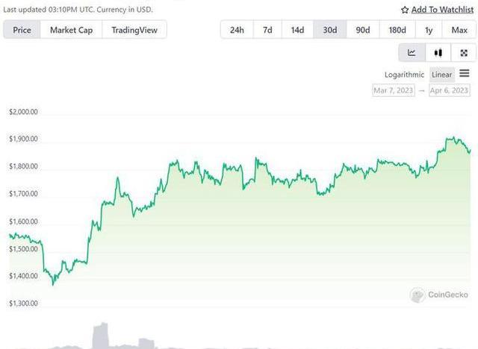The width and height of the screenshot is (478, 349).
Task: Switch to the Market Cap tab
Action: point(70,30)
